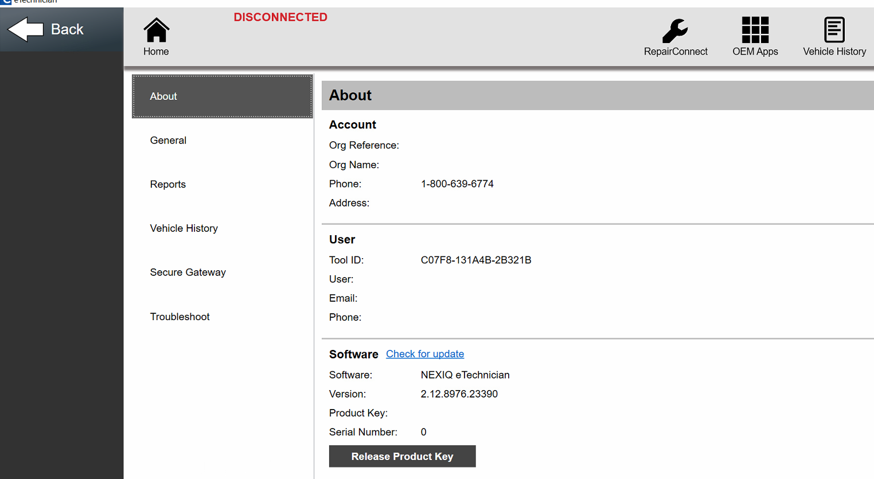874x479 pixels.
Task: Select the About sidebar item
Action: 223,96
